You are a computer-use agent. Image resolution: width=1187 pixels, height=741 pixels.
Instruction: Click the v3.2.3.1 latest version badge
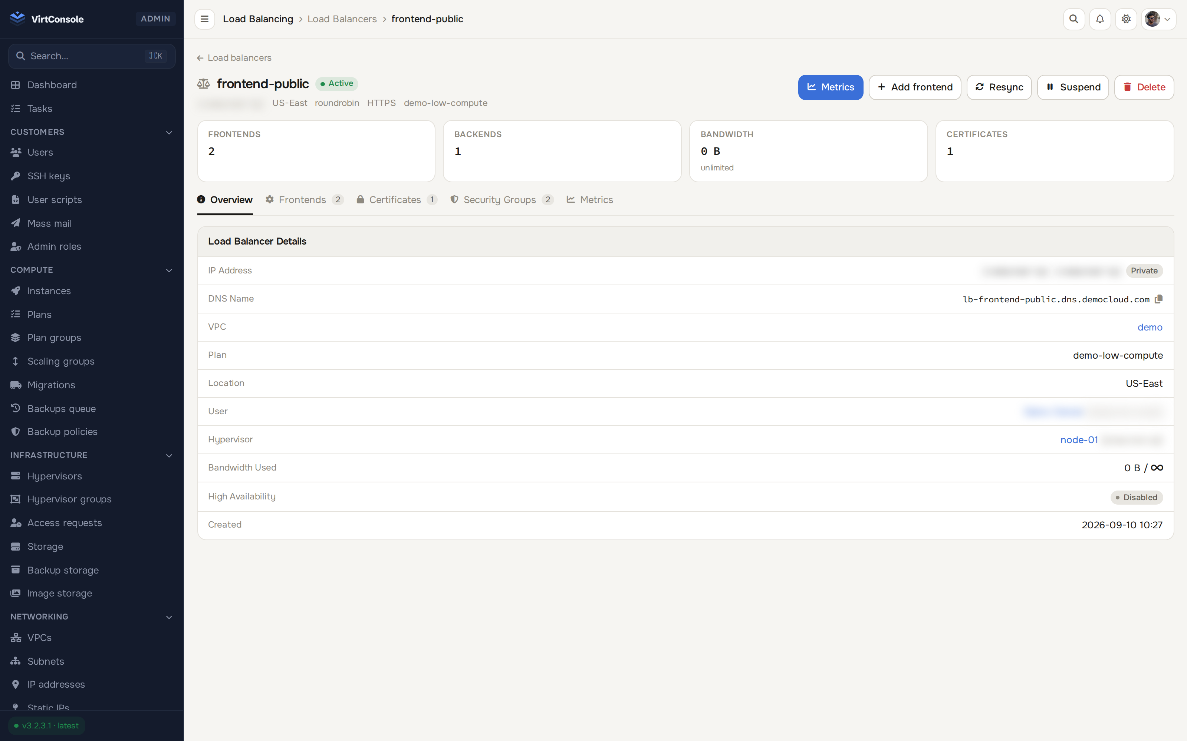click(x=47, y=725)
